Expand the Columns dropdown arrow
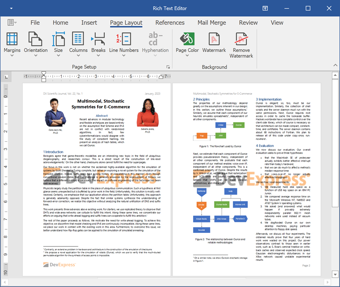 click(x=78, y=55)
